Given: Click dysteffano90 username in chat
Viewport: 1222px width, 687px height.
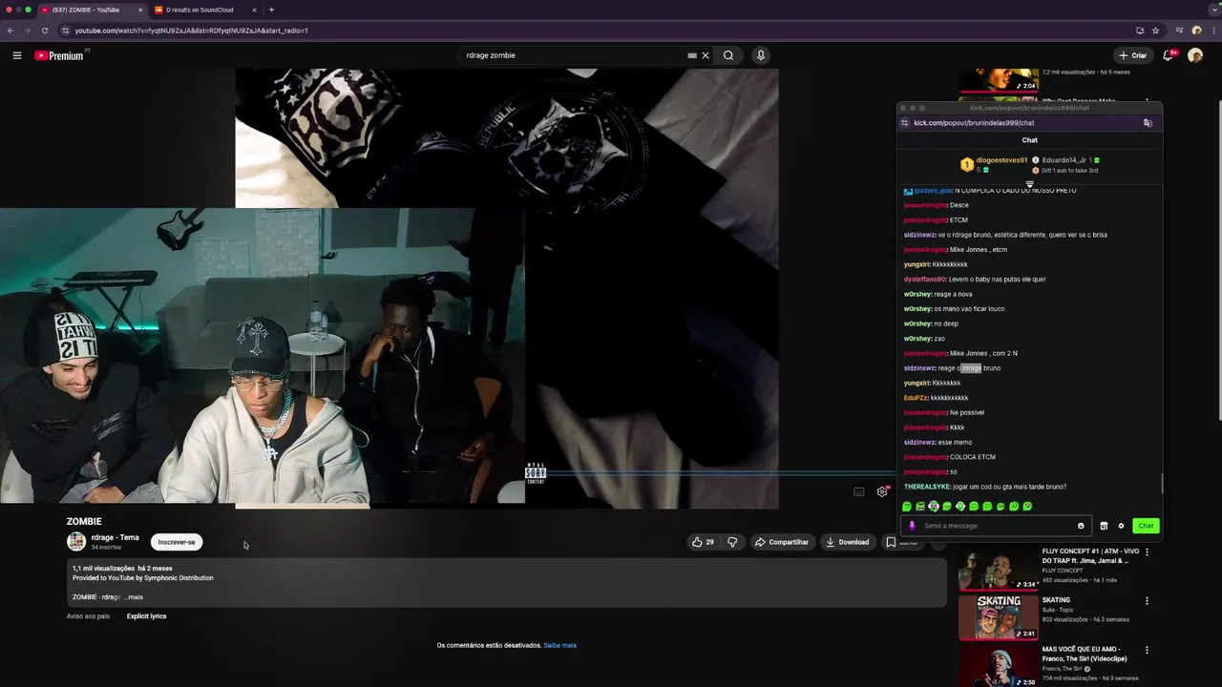Looking at the screenshot, I should [924, 280].
